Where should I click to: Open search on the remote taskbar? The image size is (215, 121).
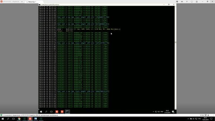46,112
